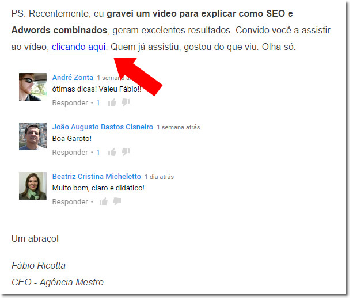This screenshot has width=353, height=301.
Task: Give thumbs down to João Augusto's comment
Action: [x=127, y=153]
